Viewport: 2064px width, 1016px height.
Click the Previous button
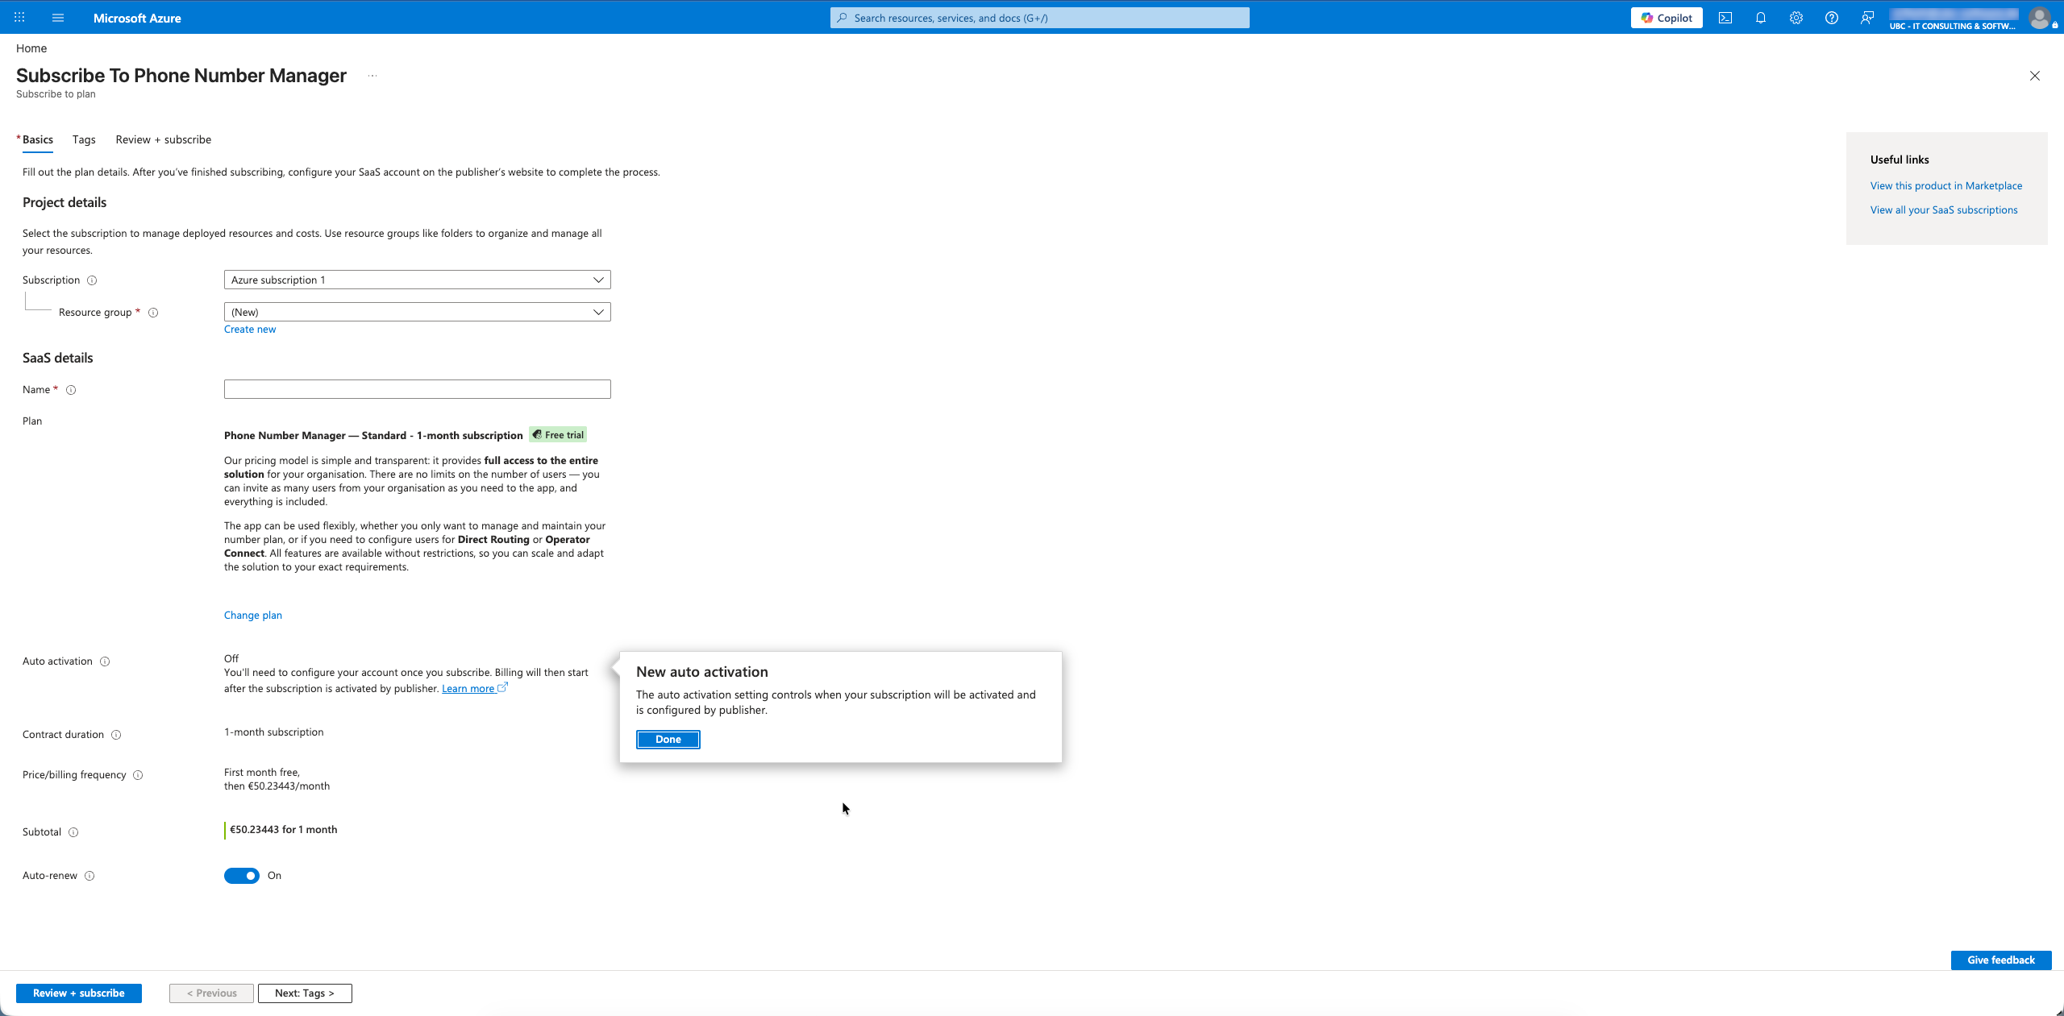pos(211,993)
